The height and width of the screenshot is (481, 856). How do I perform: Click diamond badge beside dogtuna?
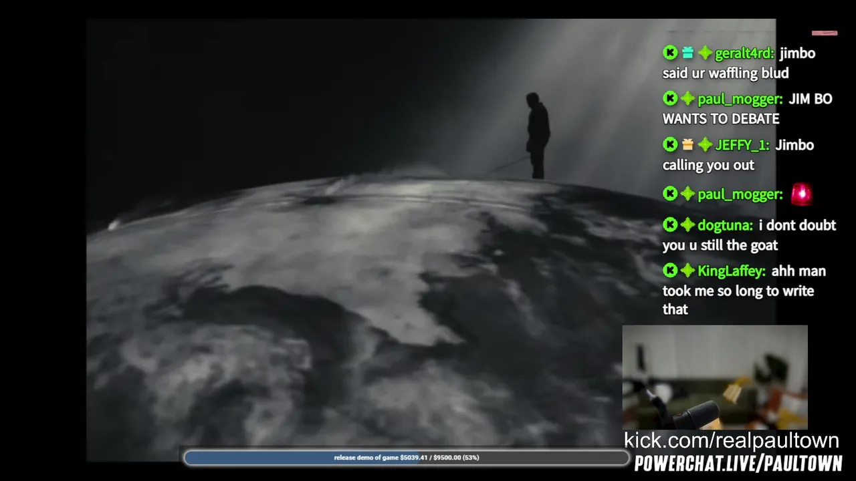pos(687,224)
